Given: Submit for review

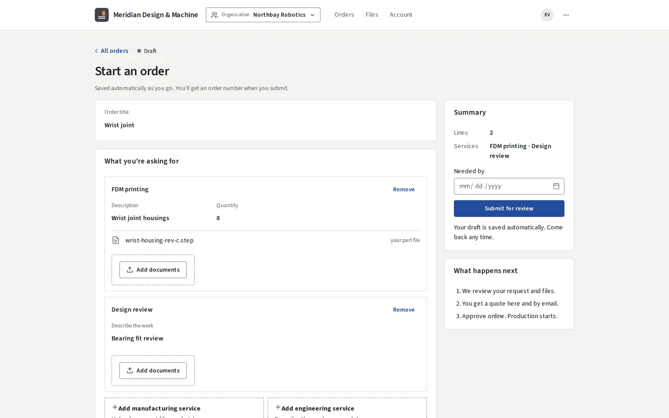Looking at the screenshot, I should pos(509,209).
